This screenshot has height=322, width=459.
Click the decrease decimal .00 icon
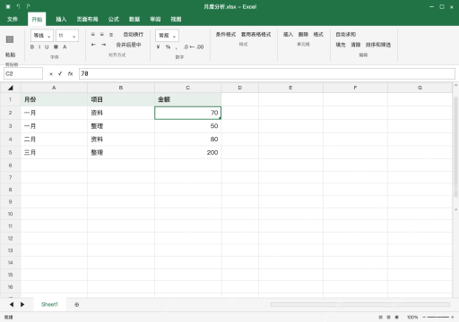pyautogui.click(x=200, y=47)
